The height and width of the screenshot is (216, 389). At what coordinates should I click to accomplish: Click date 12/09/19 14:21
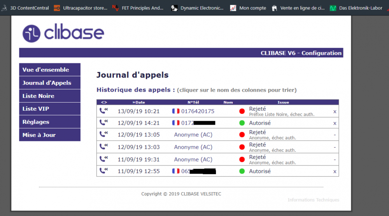pos(138,123)
